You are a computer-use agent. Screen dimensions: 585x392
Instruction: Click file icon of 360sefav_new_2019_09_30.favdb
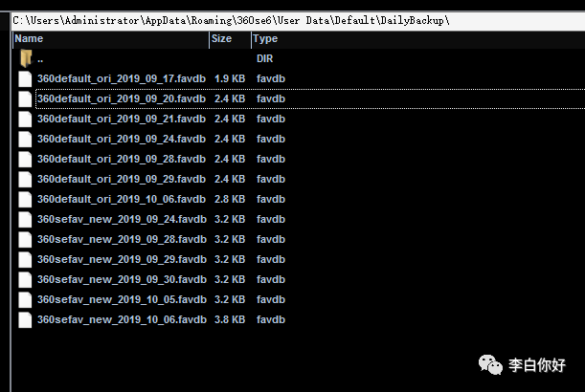click(x=25, y=280)
